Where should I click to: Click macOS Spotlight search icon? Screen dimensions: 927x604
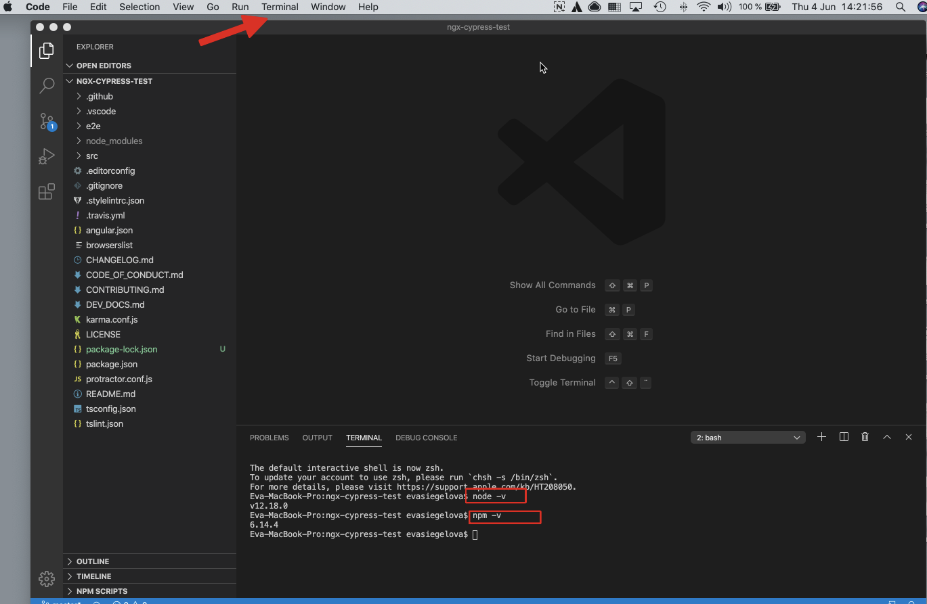point(900,7)
